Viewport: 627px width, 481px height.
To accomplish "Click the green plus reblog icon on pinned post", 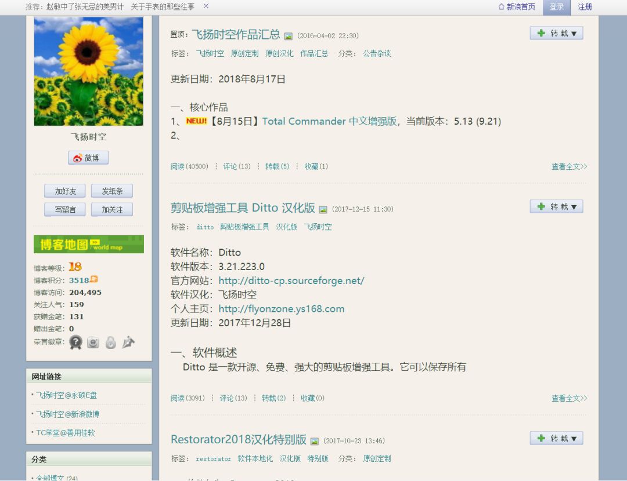I will (540, 33).
